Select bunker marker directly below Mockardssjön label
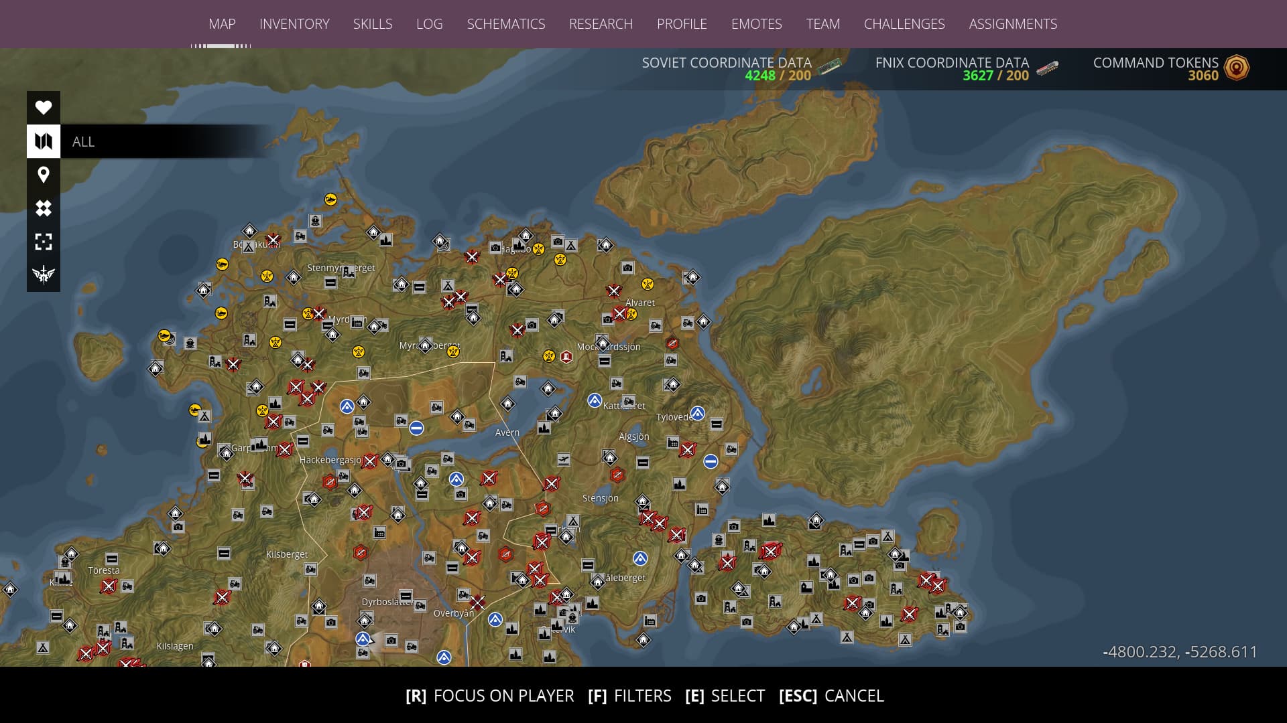The width and height of the screenshot is (1287, 723). pyautogui.click(x=605, y=361)
